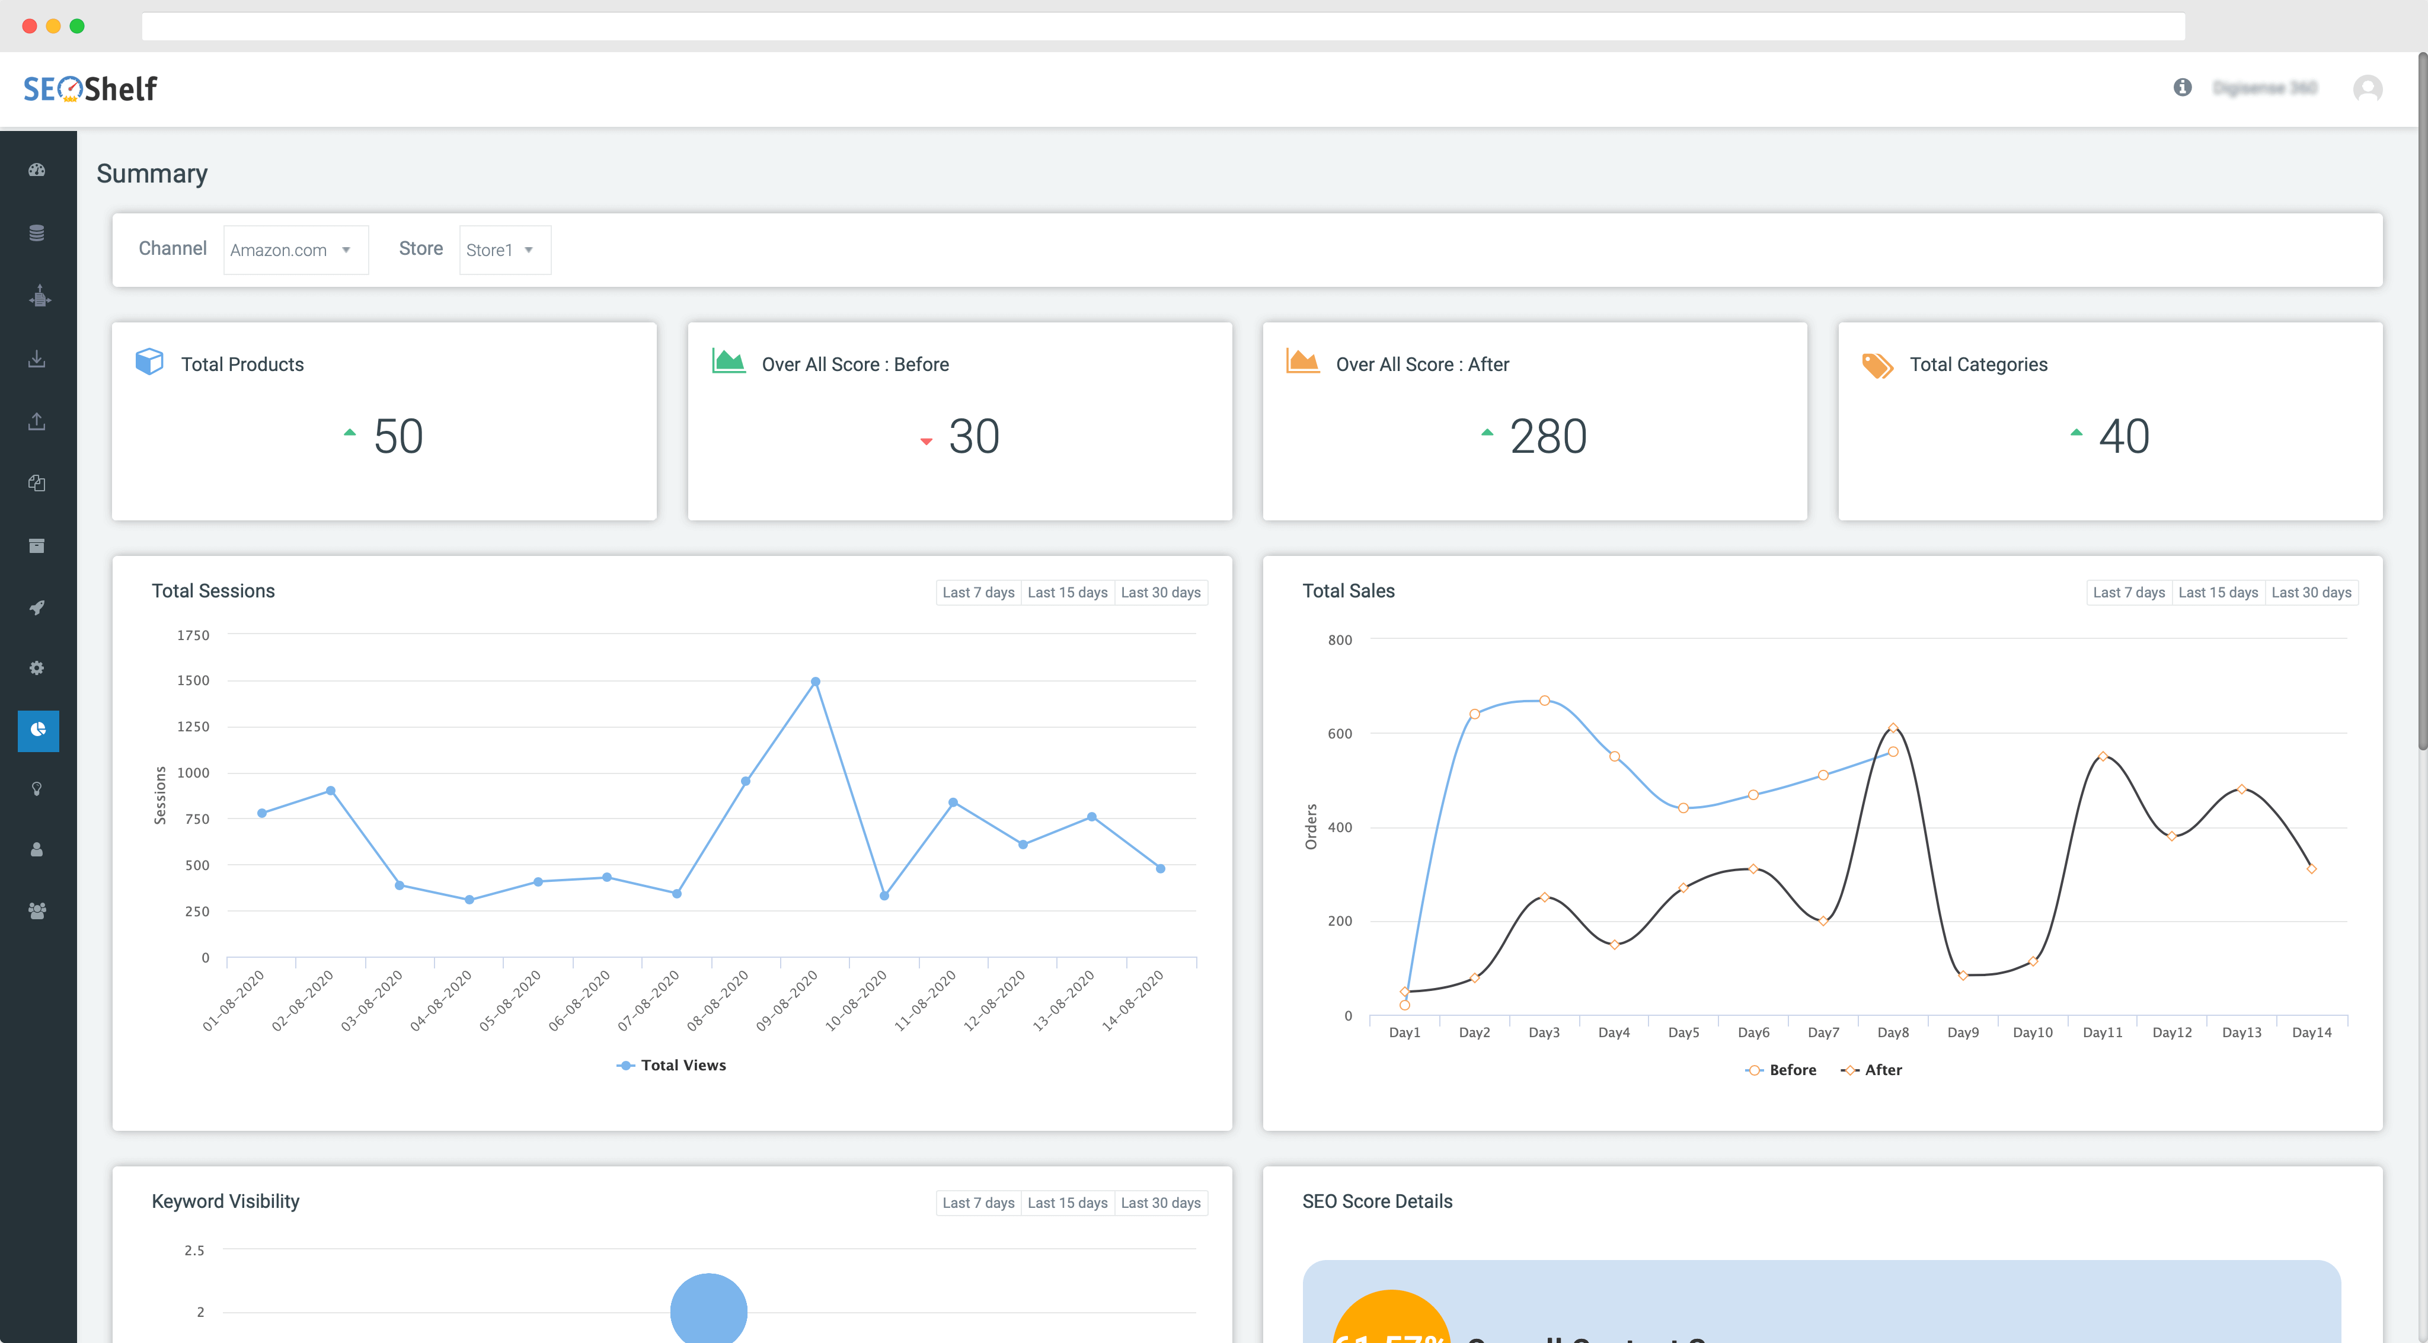Open the dashboard gauge icon in sidebar
Image resolution: width=2428 pixels, height=1343 pixels.
pyautogui.click(x=37, y=171)
